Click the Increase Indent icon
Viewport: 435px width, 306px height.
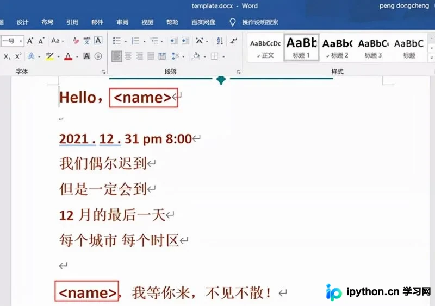[185, 41]
